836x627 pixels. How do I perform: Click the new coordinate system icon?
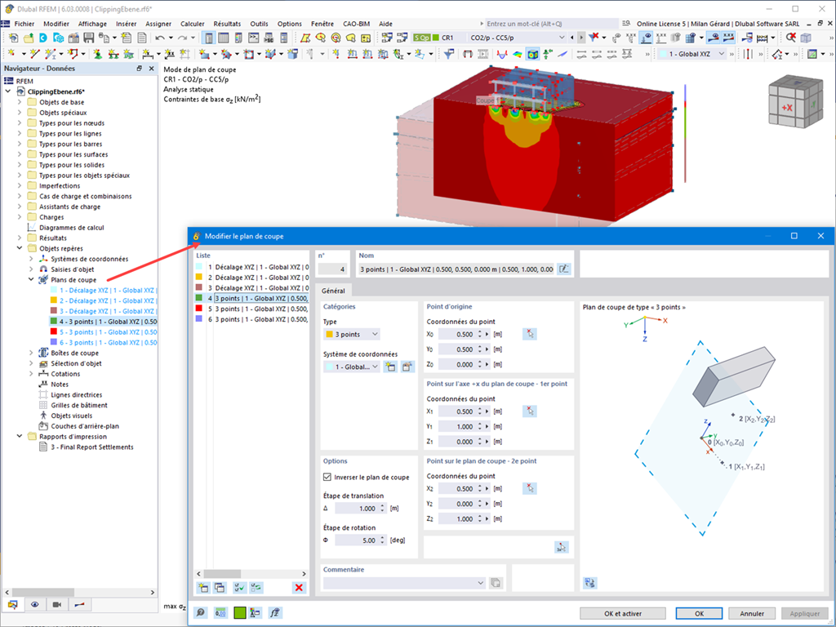(x=390, y=367)
